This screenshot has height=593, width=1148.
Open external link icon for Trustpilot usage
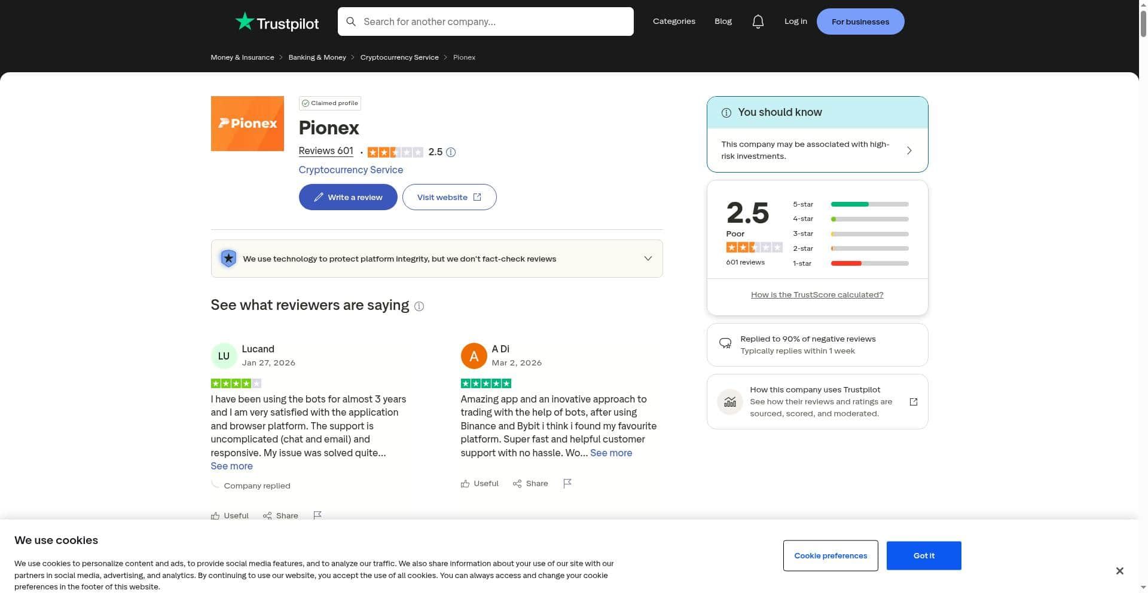(x=914, y=402)
